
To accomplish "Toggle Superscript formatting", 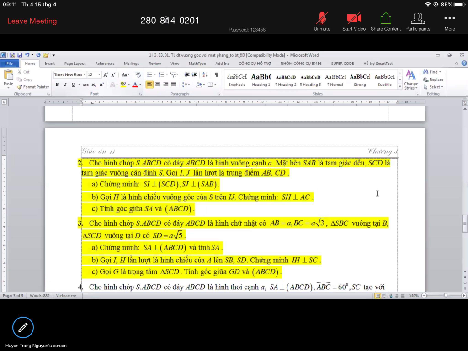I will 101,85.
